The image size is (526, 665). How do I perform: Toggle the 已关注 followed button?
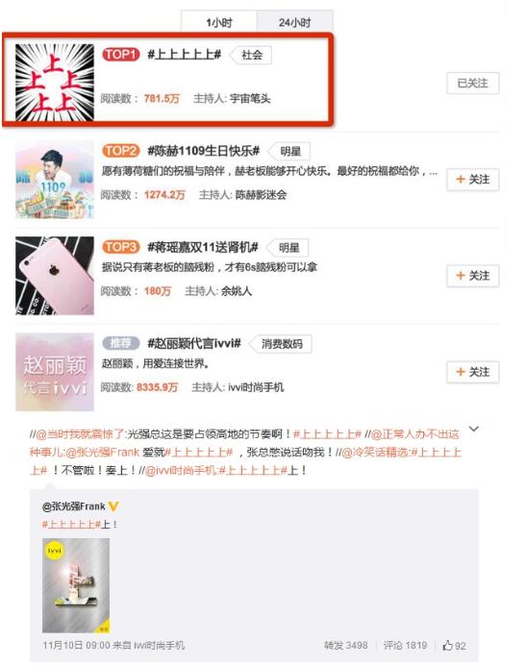tap(472, 83)
